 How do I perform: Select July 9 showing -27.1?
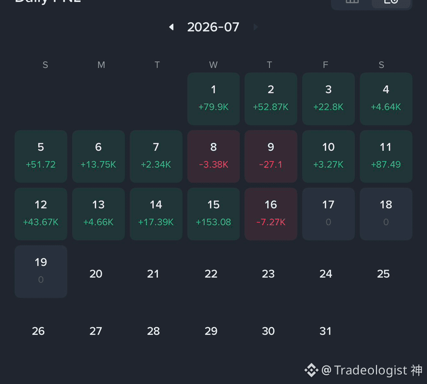[x=271, y=156]
